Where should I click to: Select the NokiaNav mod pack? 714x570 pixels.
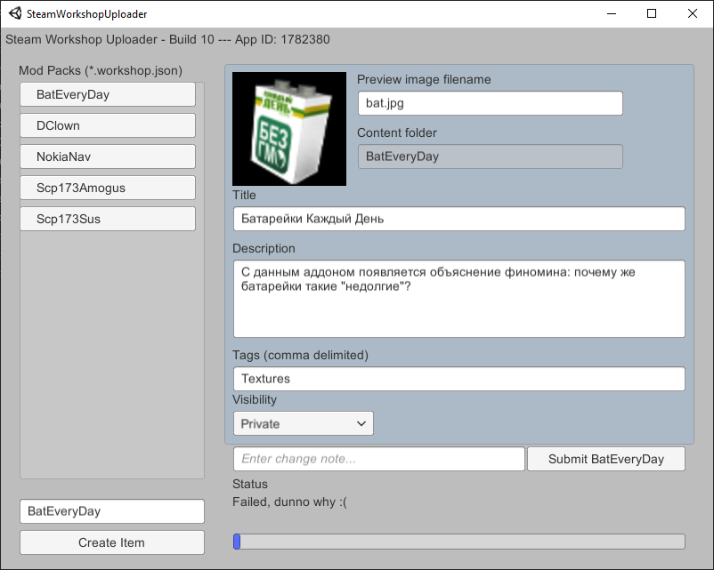(108, 157)
